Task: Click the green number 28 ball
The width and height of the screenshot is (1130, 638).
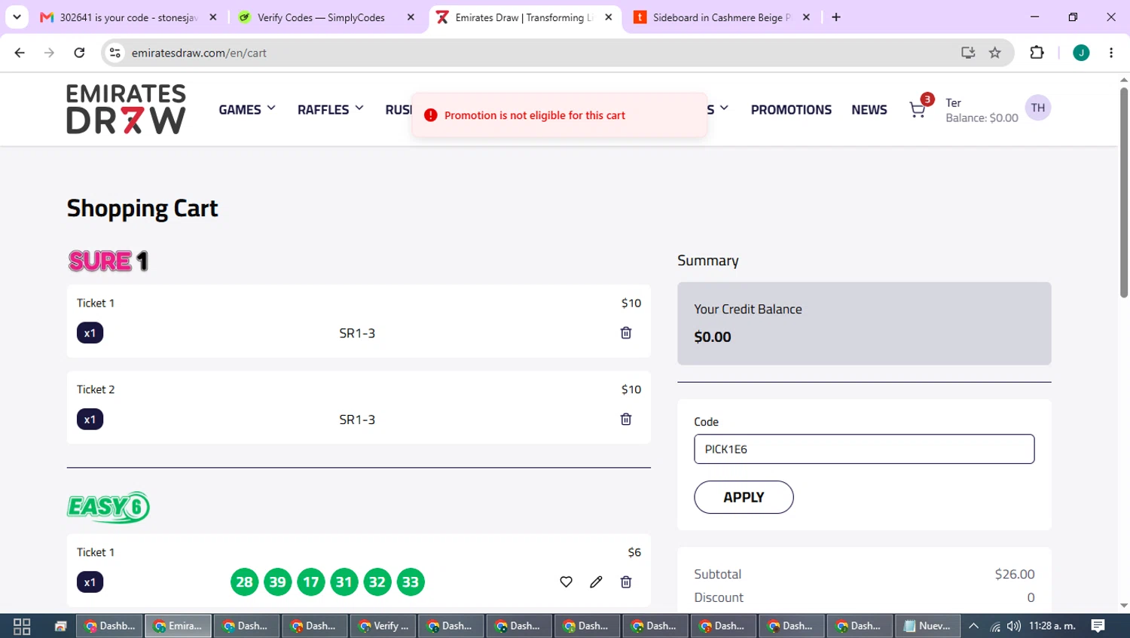Action: coord(244,582)
